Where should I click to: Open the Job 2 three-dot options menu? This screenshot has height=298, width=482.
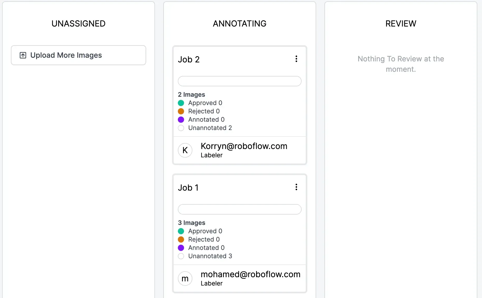click(x=296, y=59)
